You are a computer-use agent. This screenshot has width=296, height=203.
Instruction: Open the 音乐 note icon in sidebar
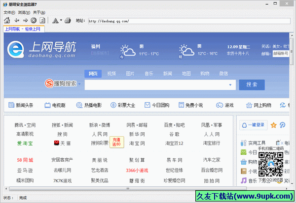(x=244, y=180)
